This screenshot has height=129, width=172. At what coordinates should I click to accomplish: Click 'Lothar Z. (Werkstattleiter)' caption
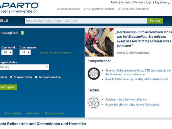click(133, 53)
